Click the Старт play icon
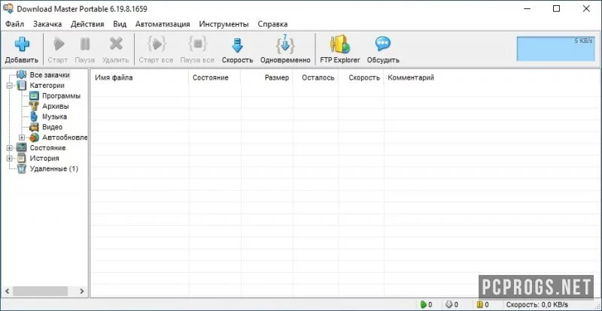Image resolution: width=602 pixels, height=311 pixels. [59, 44]
